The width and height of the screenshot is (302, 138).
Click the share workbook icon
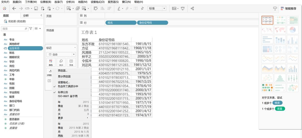192,9
